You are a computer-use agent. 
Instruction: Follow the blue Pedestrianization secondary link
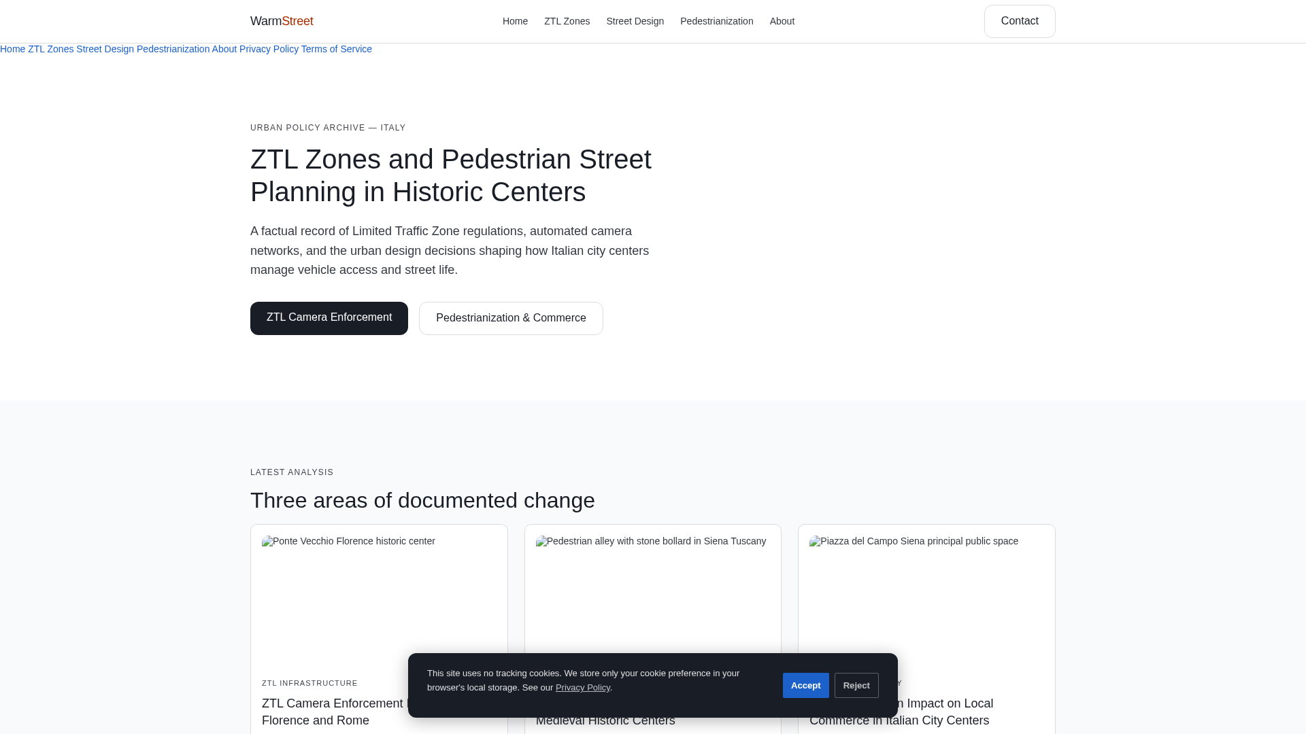tap(173, 49)
